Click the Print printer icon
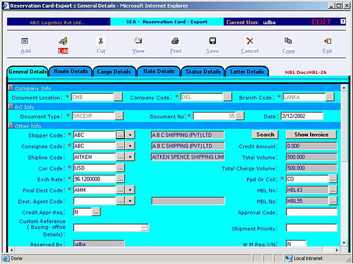 pos(175,41)
